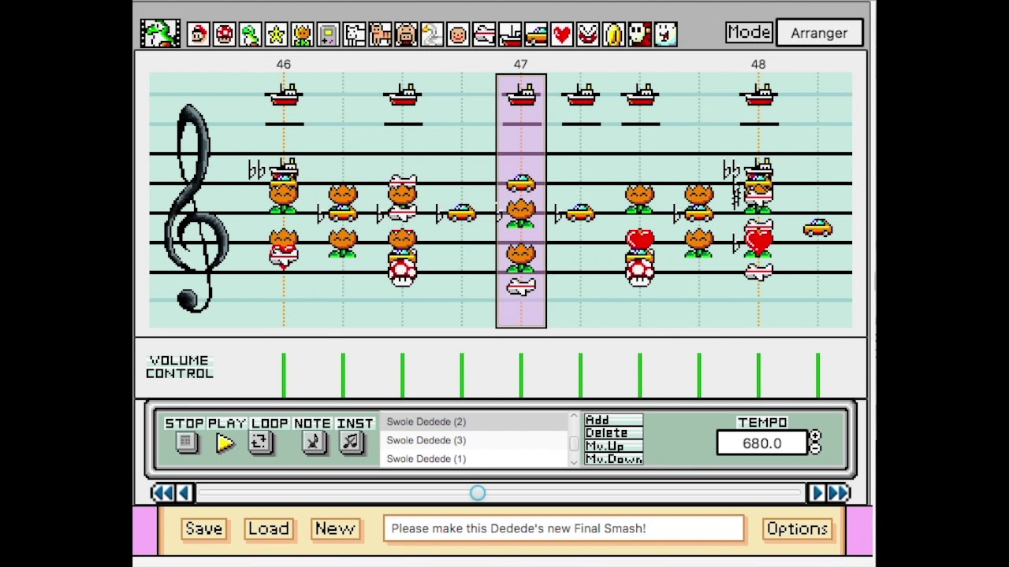Click the song position slider knob
Image resolution: width=1009 pixels, height=567 pixels.
pos(478,493)
